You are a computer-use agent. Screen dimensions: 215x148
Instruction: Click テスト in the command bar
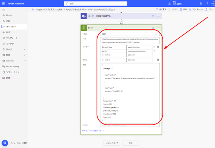209,9
